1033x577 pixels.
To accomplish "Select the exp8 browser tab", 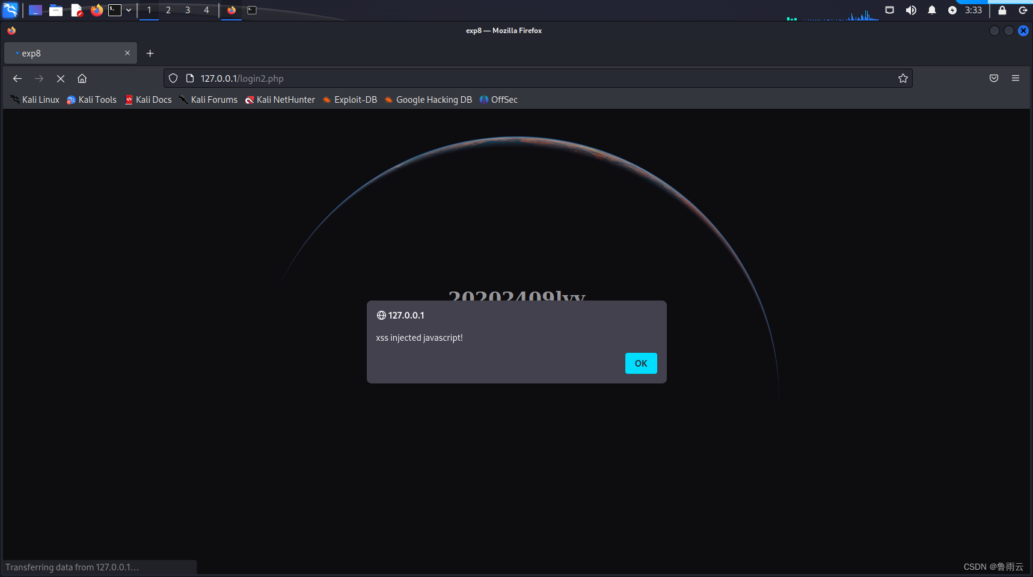I will point(70,53).
